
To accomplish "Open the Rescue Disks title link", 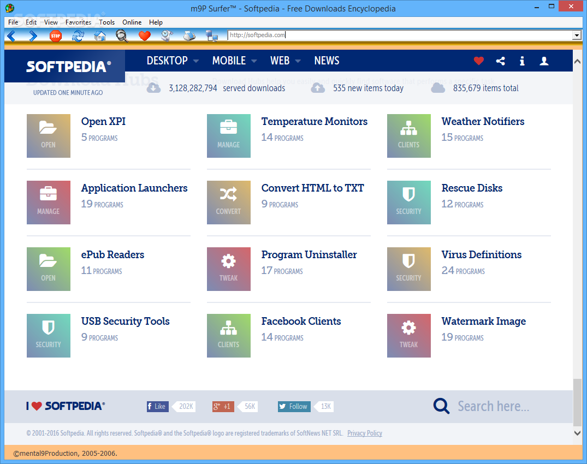I will (472, 188).
